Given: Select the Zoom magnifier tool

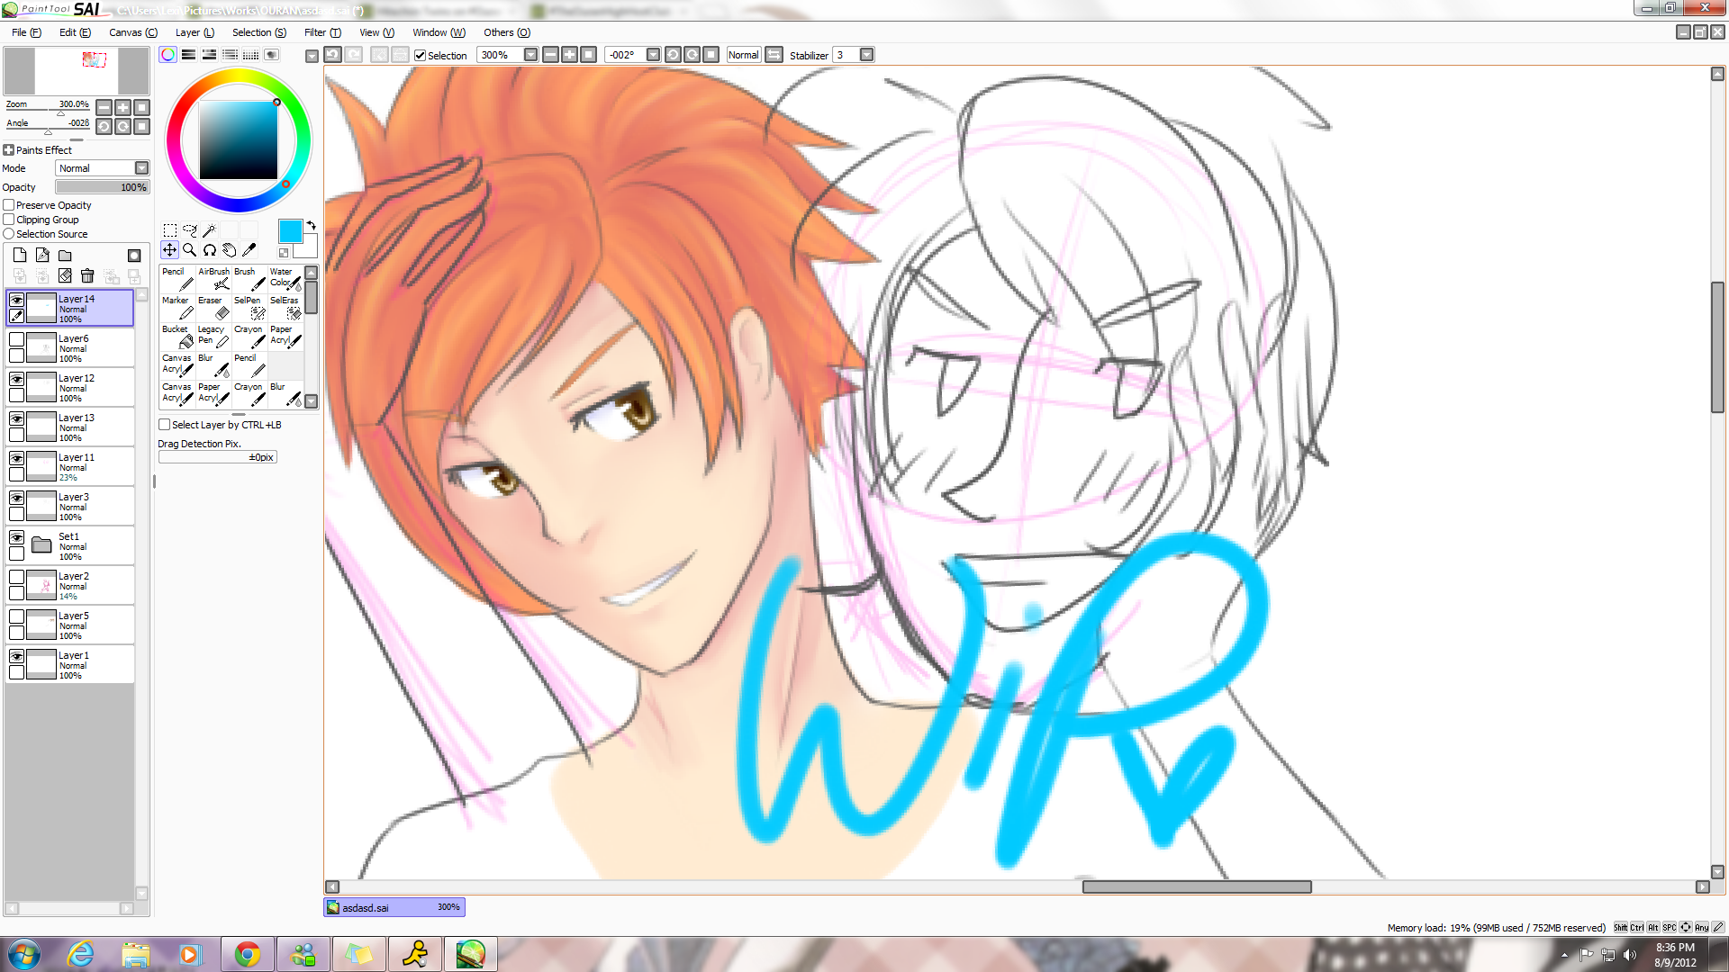Looking at the screenshot, I should [x=189, y=250].
